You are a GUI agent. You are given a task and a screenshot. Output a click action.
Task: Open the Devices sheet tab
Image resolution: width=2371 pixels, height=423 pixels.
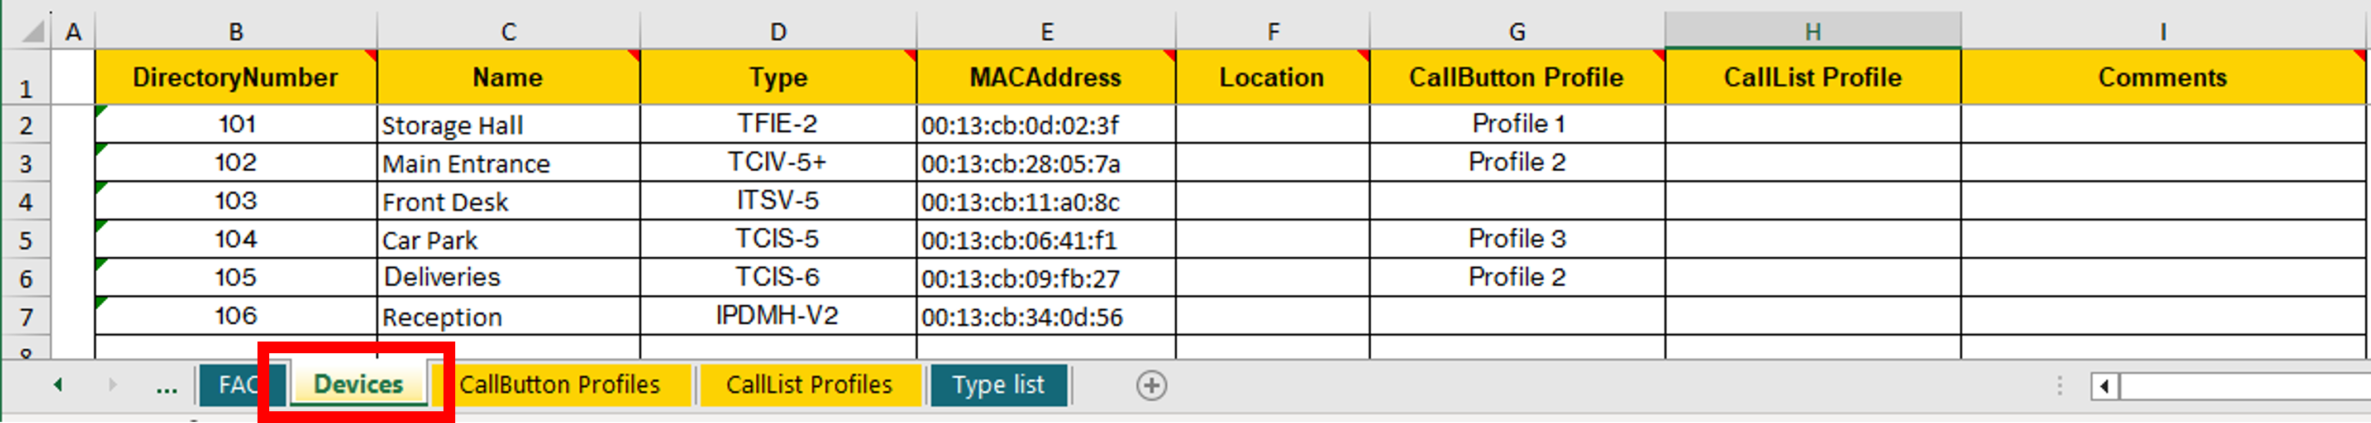coord(358,384)
